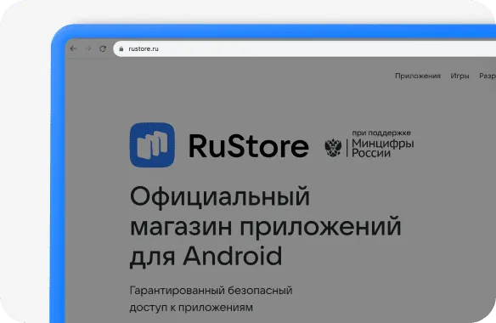Reload the rustore.ru page

point(103,48)
